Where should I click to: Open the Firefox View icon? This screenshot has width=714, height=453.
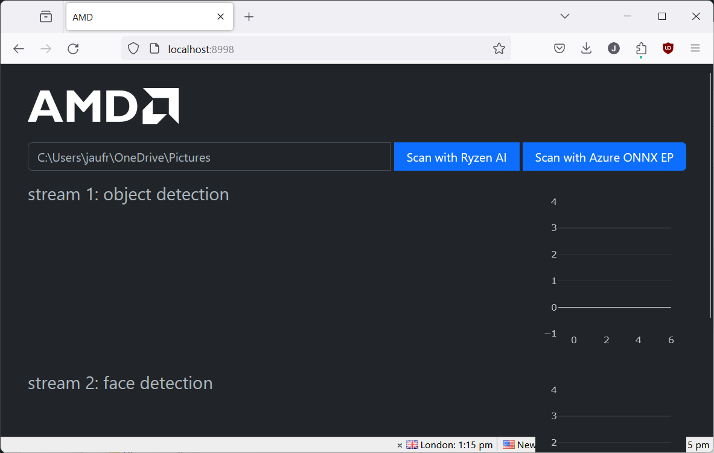46,17
